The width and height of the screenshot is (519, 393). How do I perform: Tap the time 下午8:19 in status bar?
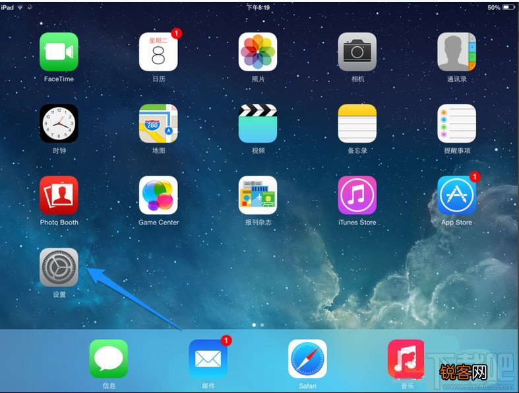258,7
